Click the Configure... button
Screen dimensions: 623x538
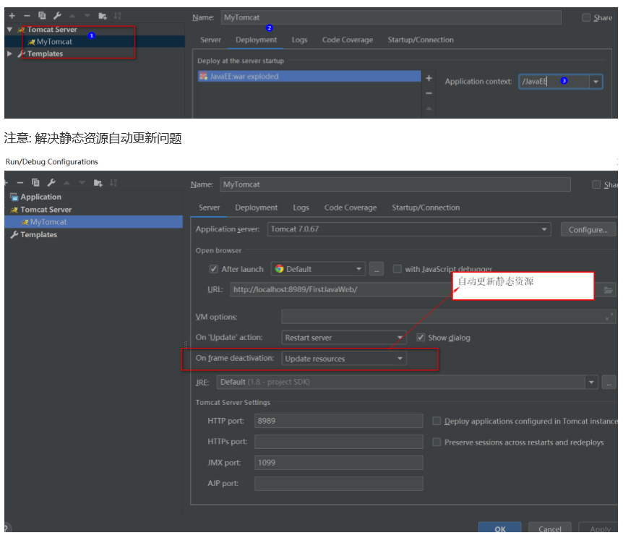(x=588, y=230)
